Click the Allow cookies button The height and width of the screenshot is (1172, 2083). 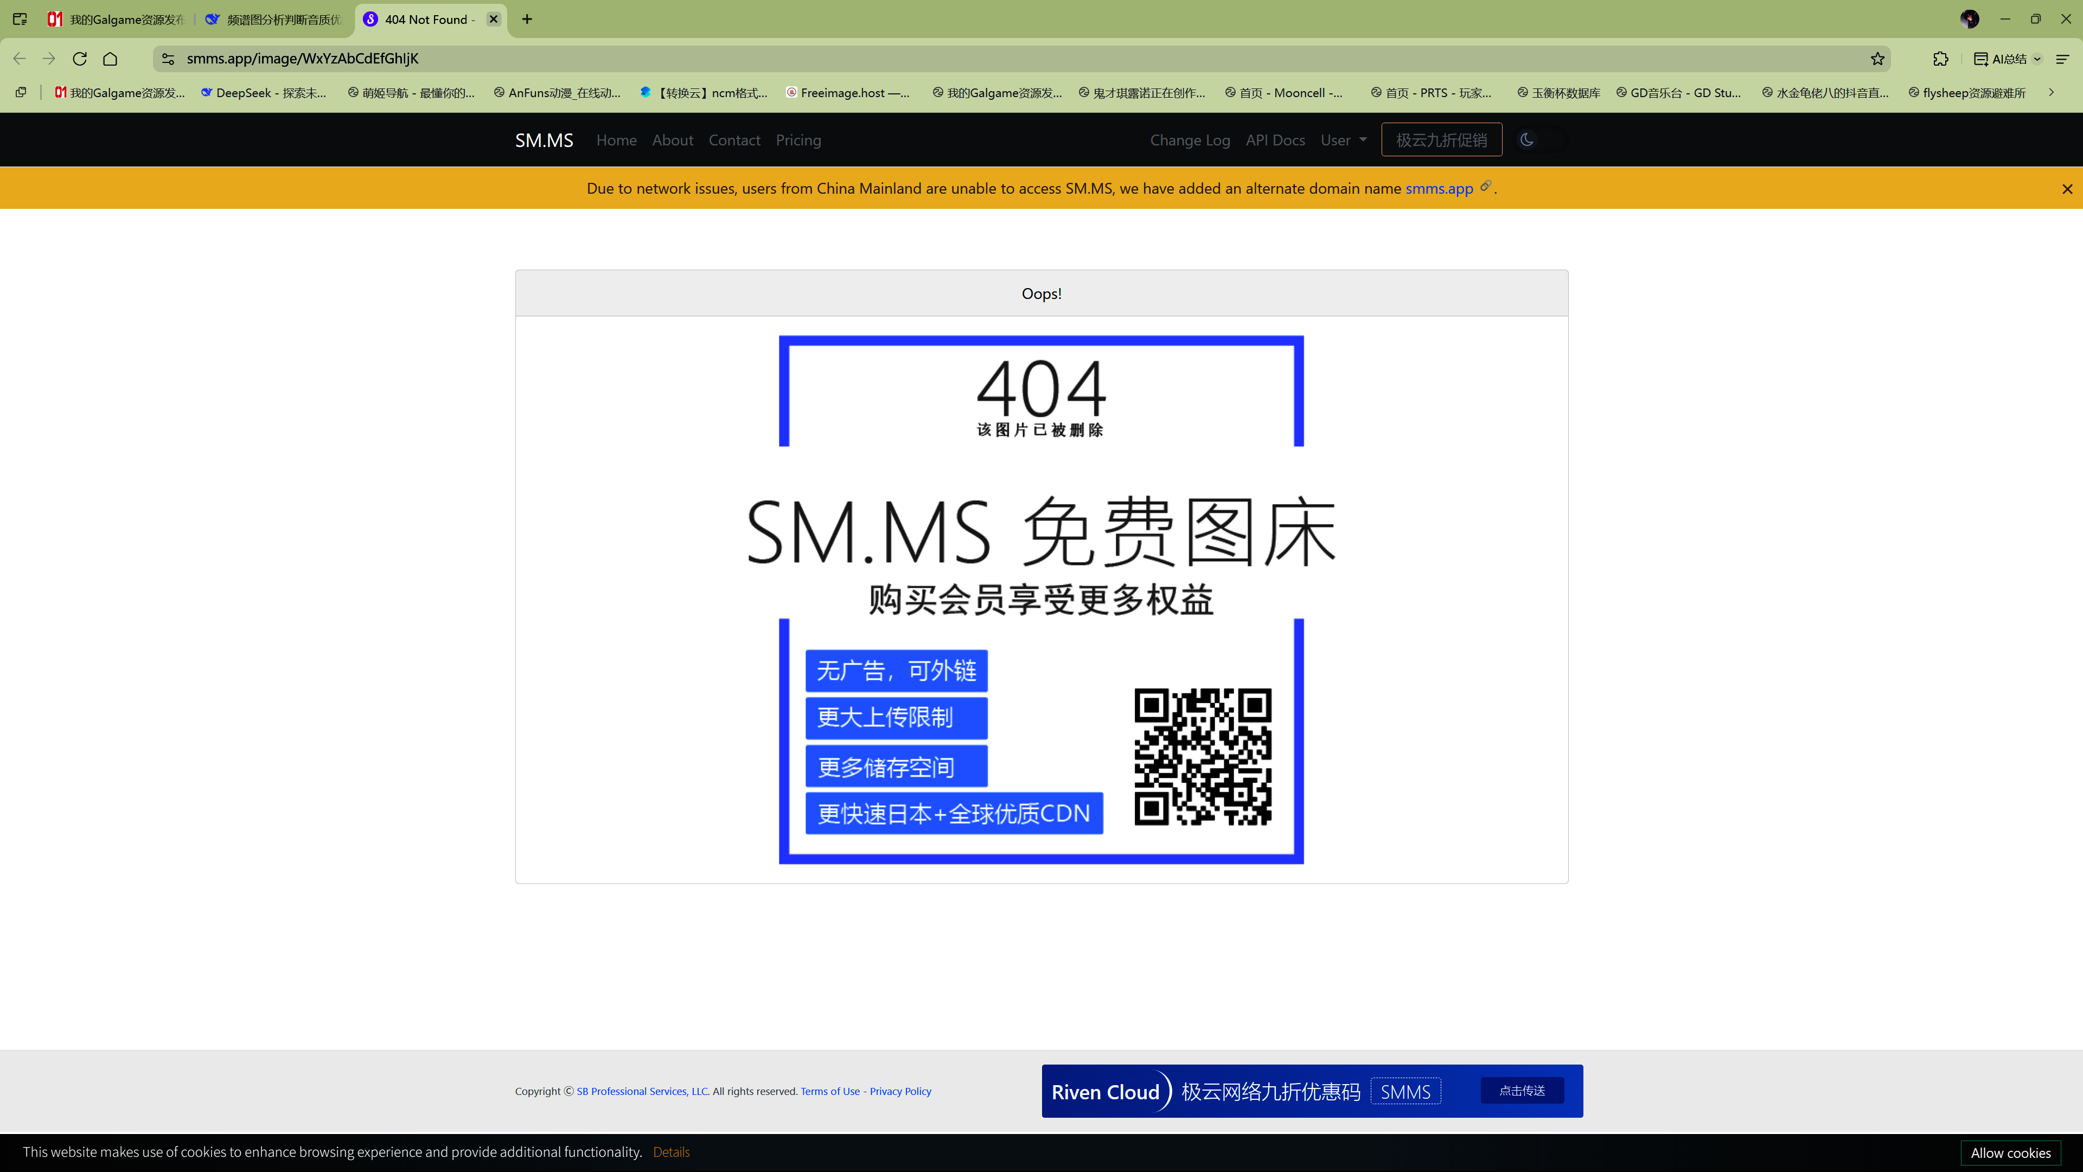tap(2010, 1152)
